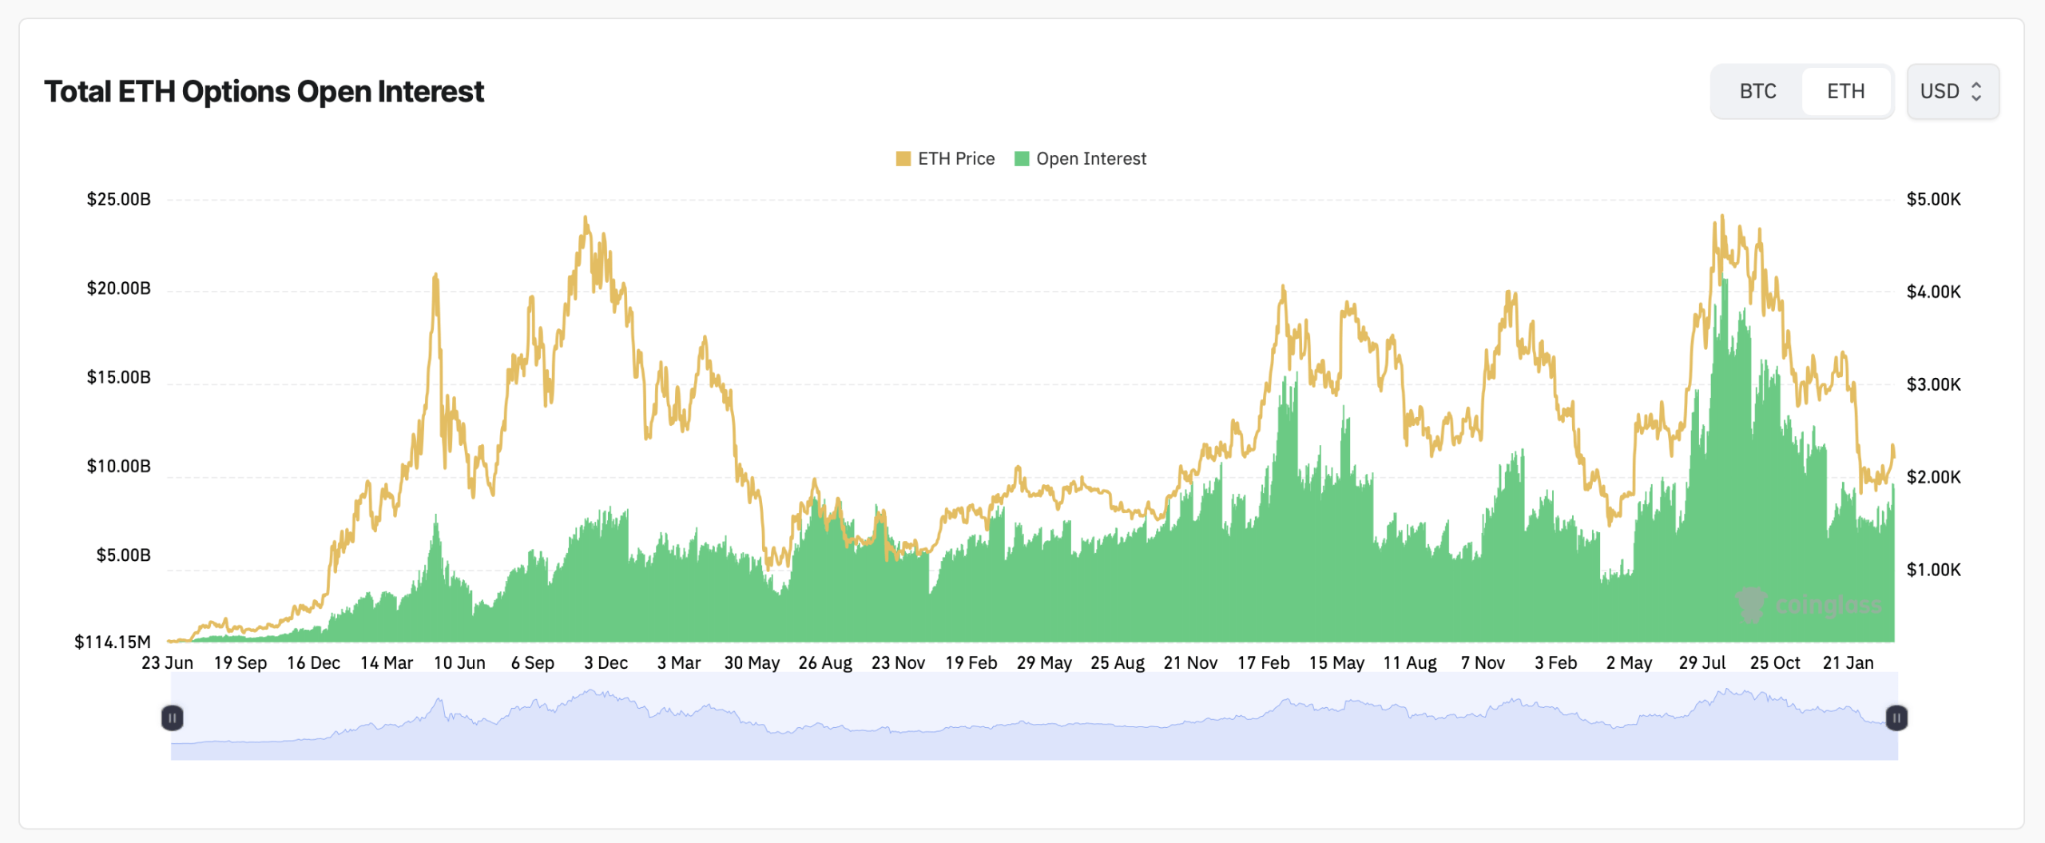
Task: Click the USD dropdown chevron arrows
Action: [x=1976, y=91]
